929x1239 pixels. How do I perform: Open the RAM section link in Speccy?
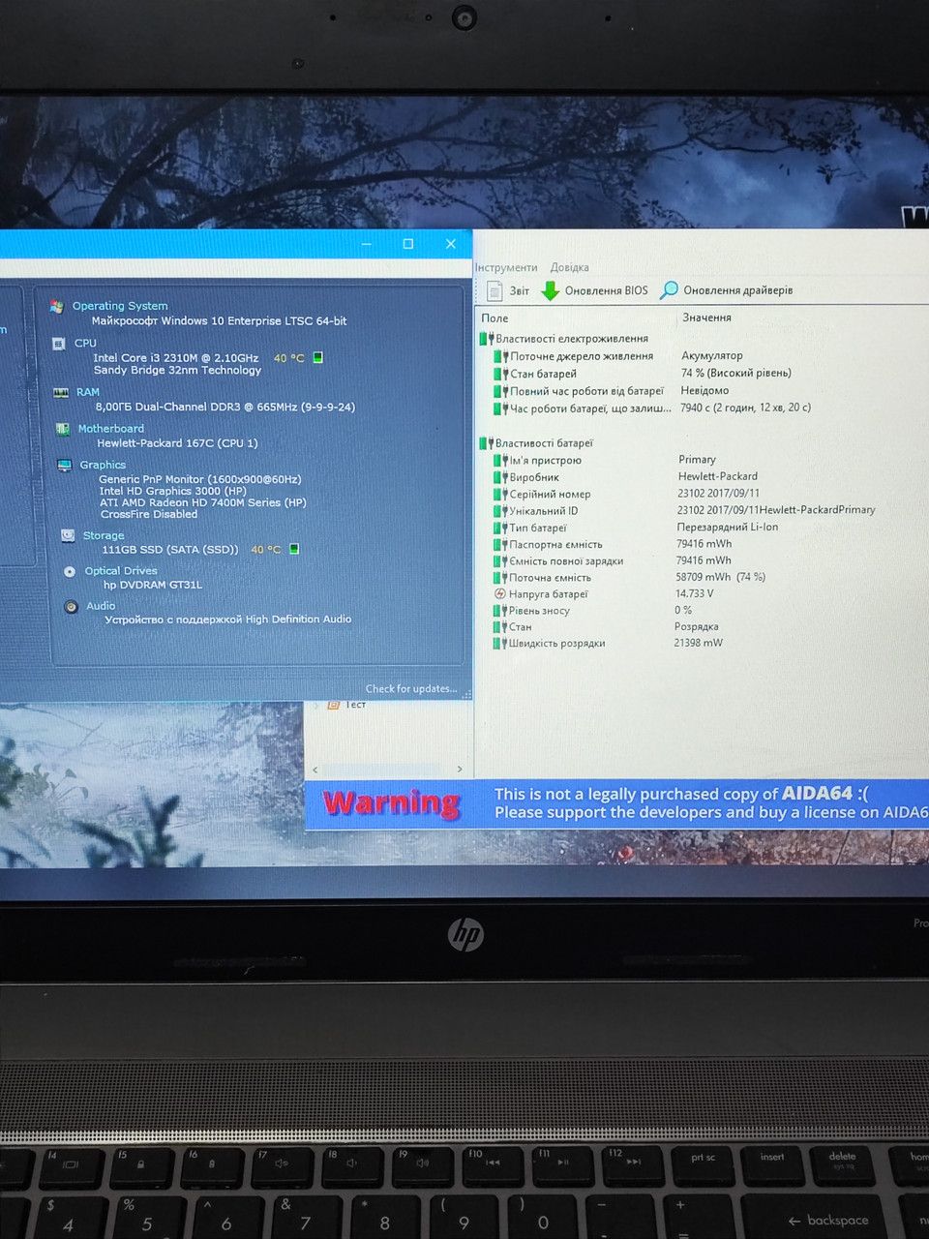(x=88, y=392)
